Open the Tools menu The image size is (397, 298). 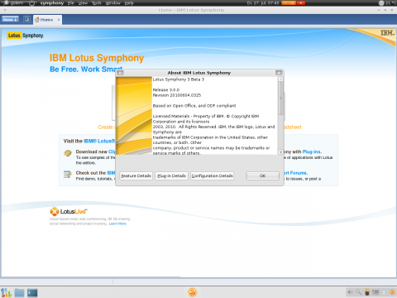coord(97,3)
